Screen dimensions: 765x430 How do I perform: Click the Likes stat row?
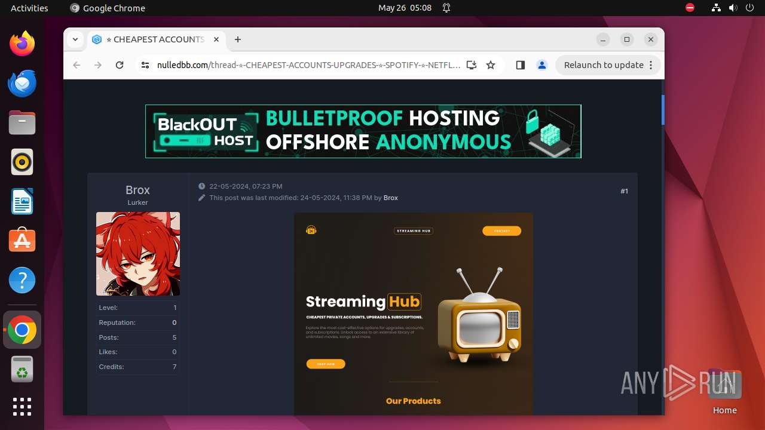(137, 352)
